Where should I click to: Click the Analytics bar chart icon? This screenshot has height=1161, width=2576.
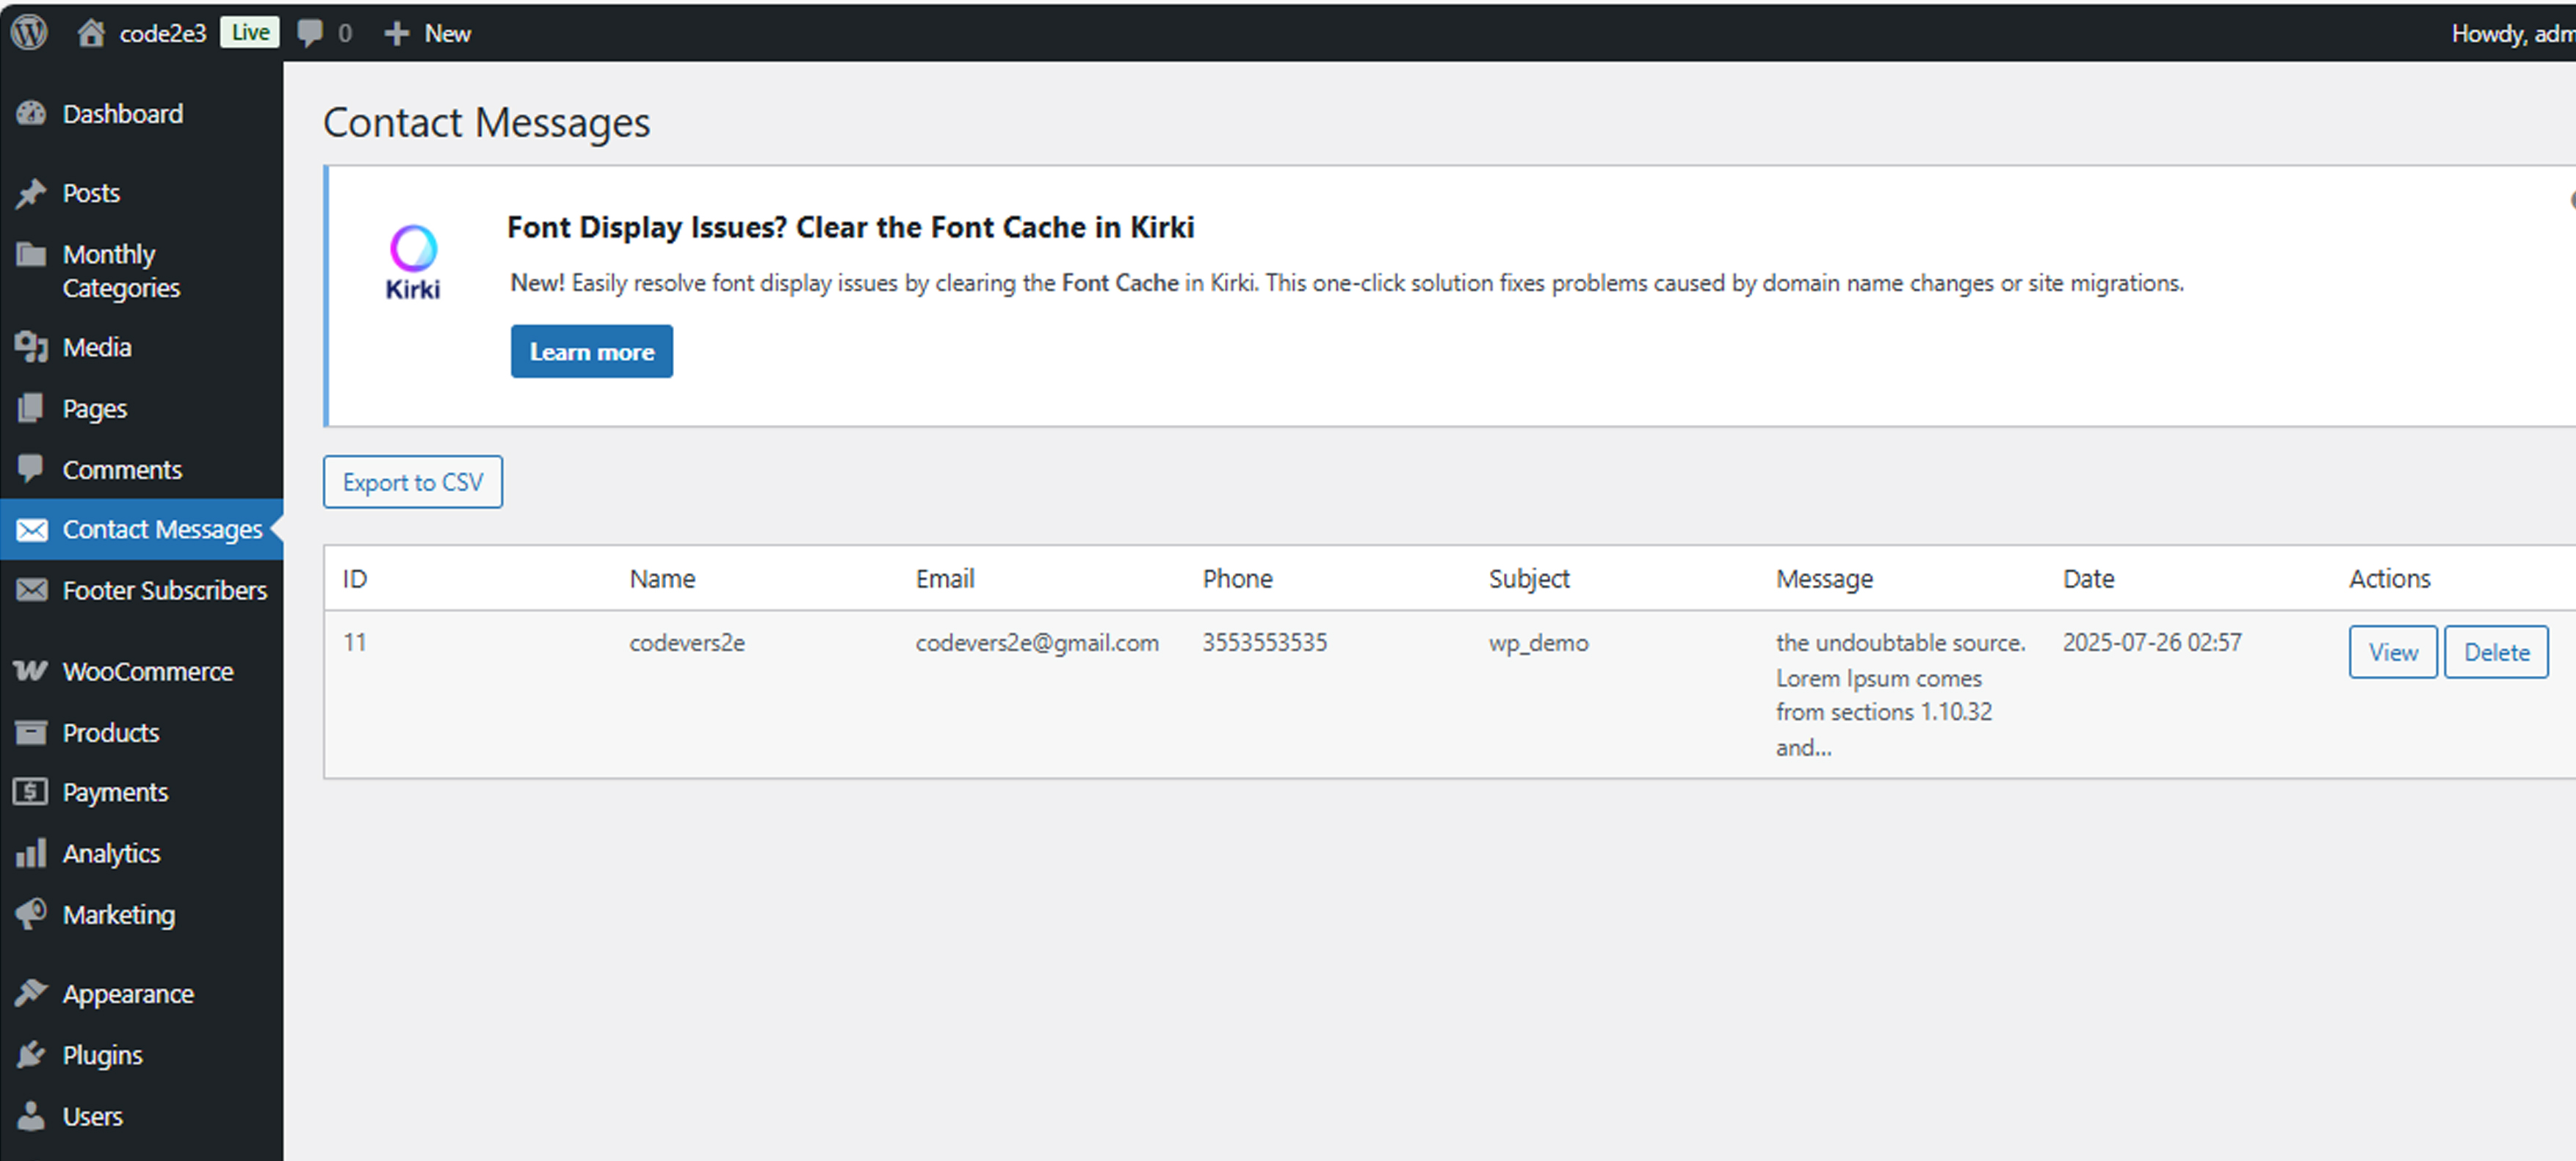click(x=31, y=852)
